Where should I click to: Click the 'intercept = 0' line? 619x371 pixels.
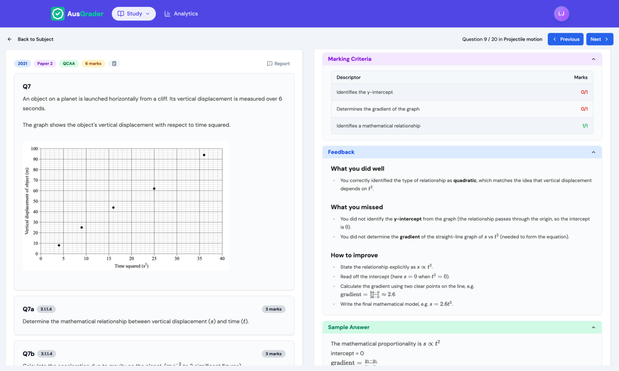pos(347,353)
